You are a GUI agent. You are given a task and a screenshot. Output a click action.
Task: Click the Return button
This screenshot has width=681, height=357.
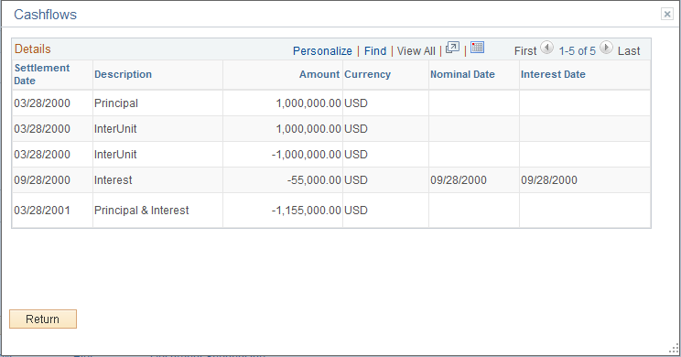coord(43,319)
